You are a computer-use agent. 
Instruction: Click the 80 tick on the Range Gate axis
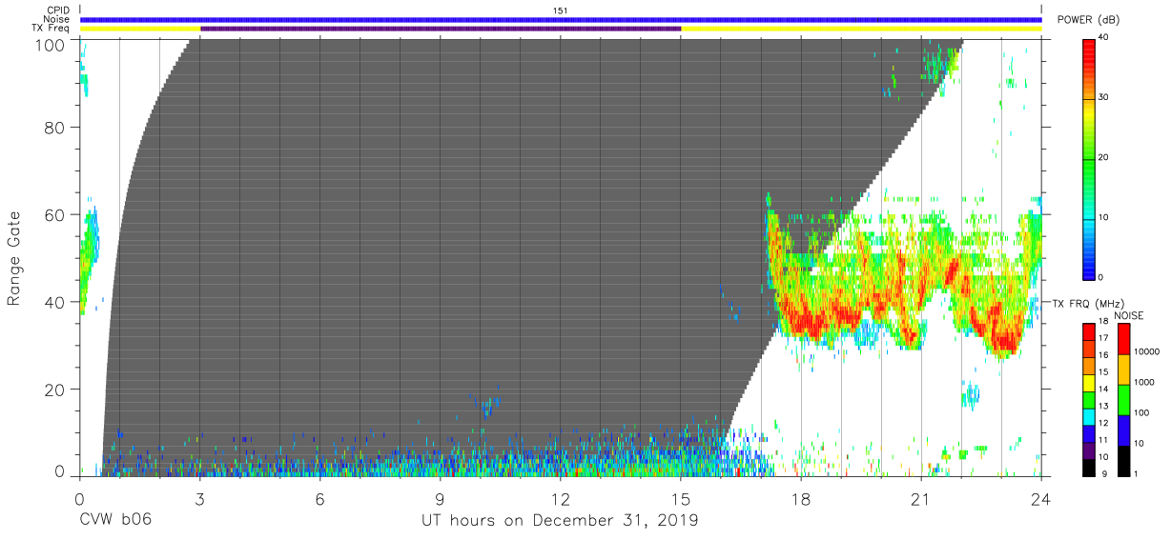[55, 127]
